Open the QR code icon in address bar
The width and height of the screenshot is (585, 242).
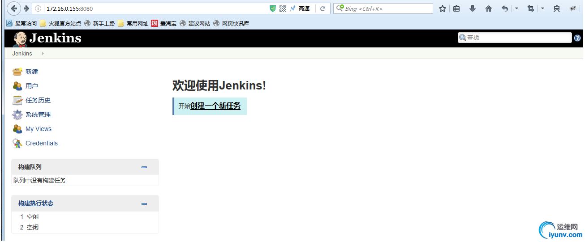click(283, 8)
